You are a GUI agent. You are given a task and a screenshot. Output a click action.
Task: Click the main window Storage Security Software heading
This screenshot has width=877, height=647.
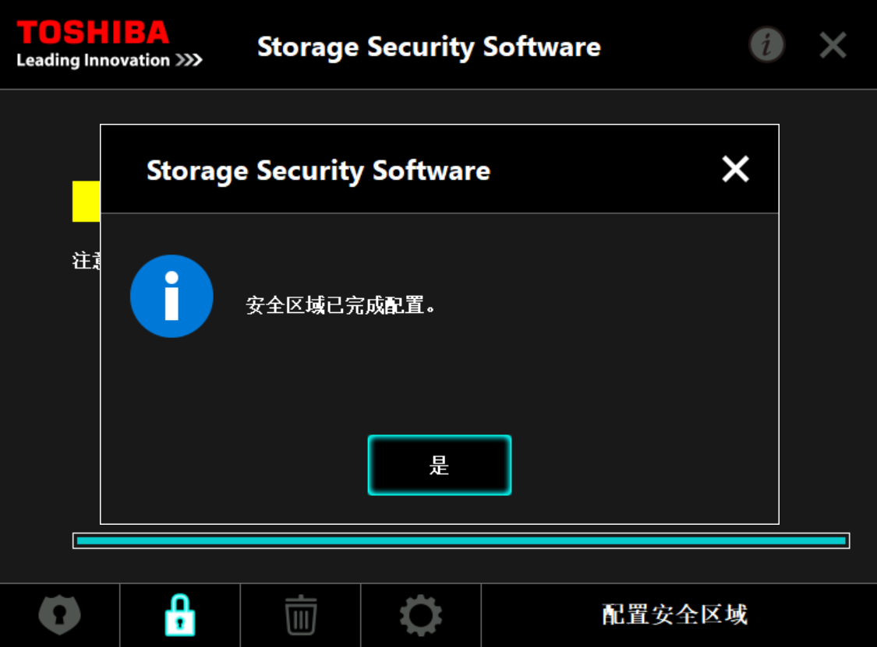[x=429, y=47]
